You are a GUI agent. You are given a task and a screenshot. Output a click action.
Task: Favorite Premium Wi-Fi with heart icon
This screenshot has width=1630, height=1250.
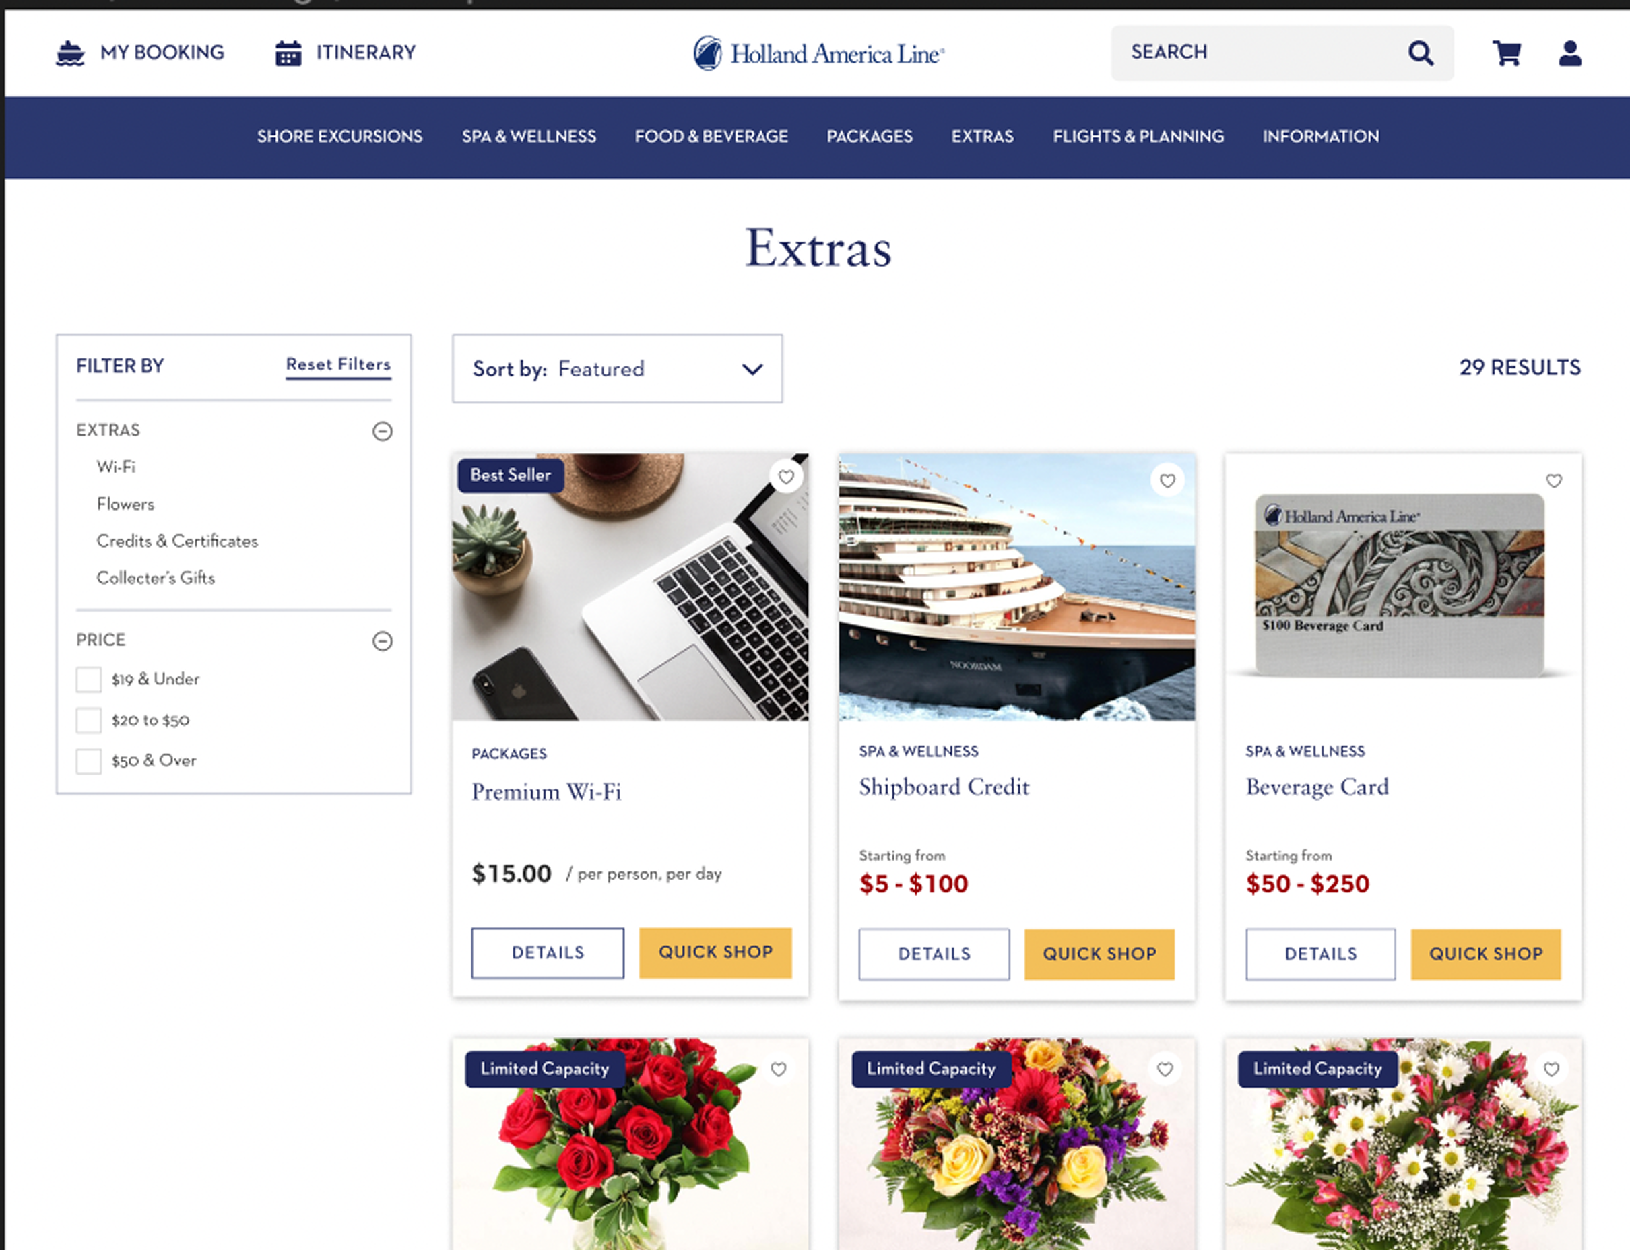786,477
